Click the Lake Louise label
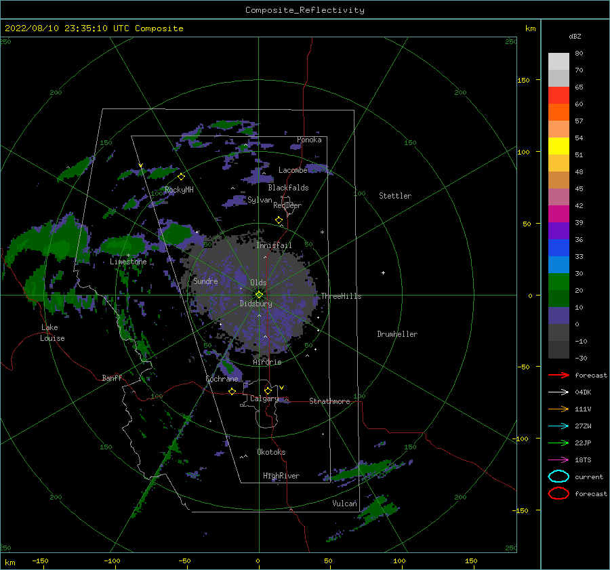The image size is (610, 570). 52,333
